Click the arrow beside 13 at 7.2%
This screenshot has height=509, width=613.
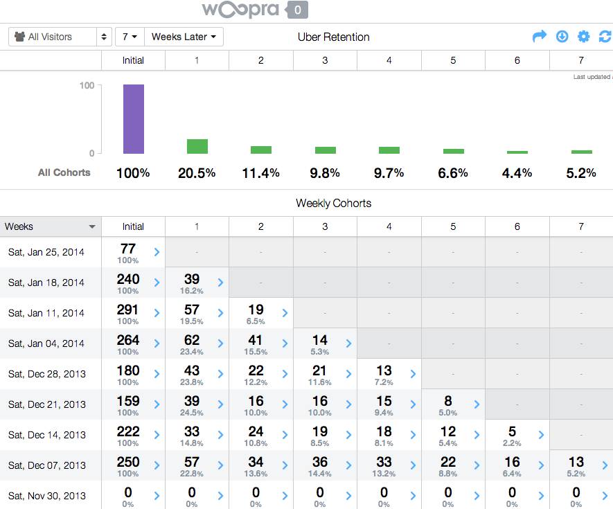pos(414,374)
